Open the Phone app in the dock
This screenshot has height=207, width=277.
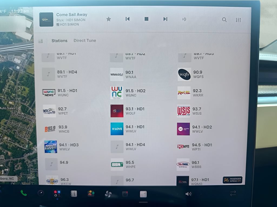coord(24,193)
